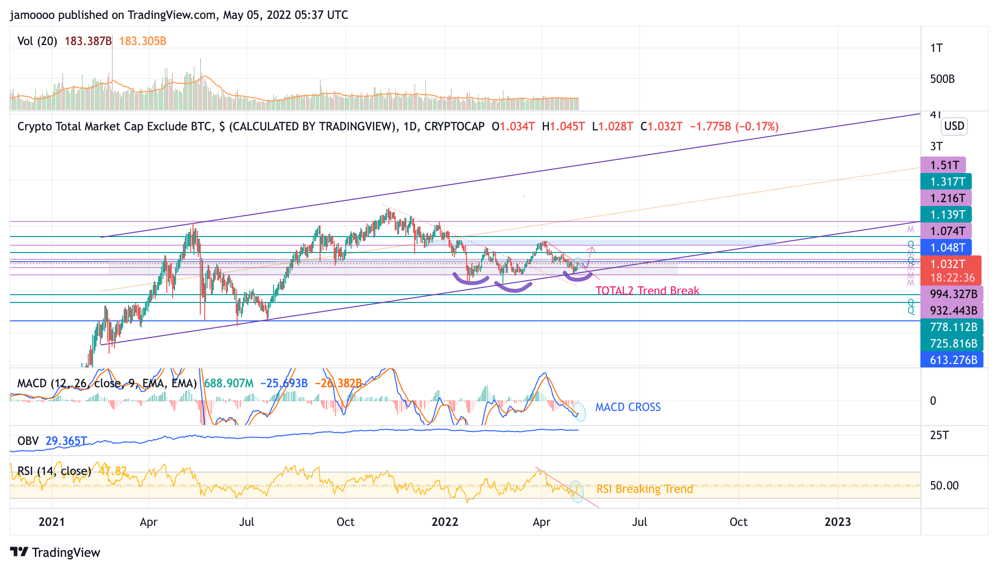The width and height of the screenshot is (998, 569).
Task: Click the current price 1.032T label
Action: pyautogui.click(x=949, y=264)
